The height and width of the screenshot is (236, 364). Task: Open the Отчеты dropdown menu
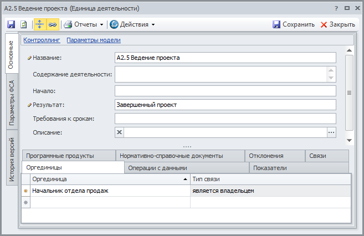pyautogui.click(x=84, y=24)
